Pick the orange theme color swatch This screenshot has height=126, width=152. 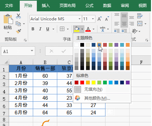click(128, 45)
